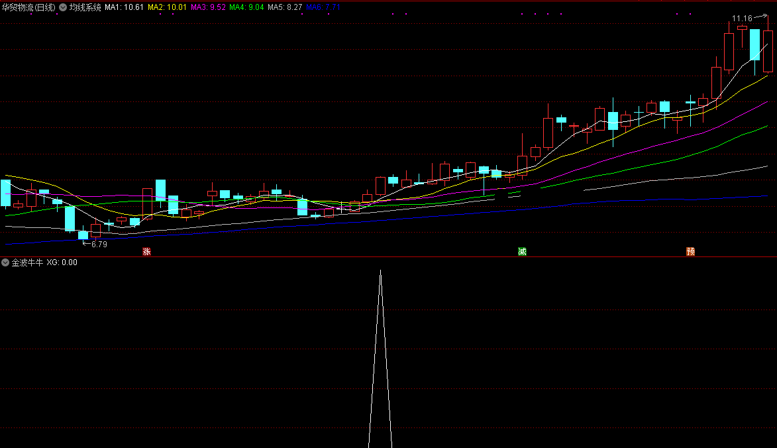Select the MA6: 7.71 blue label

pos(323,7)
